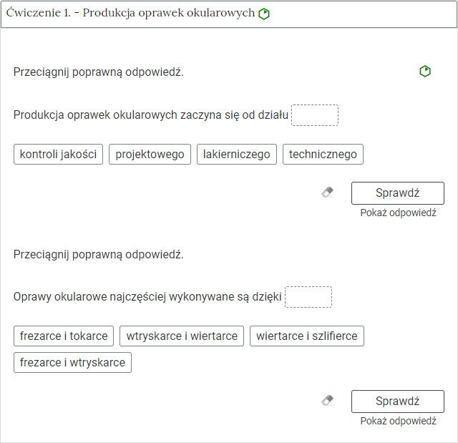The image size is (458, 443).
Task: Click the eraser icon for the second question
Action: click(x=328, y=401)
